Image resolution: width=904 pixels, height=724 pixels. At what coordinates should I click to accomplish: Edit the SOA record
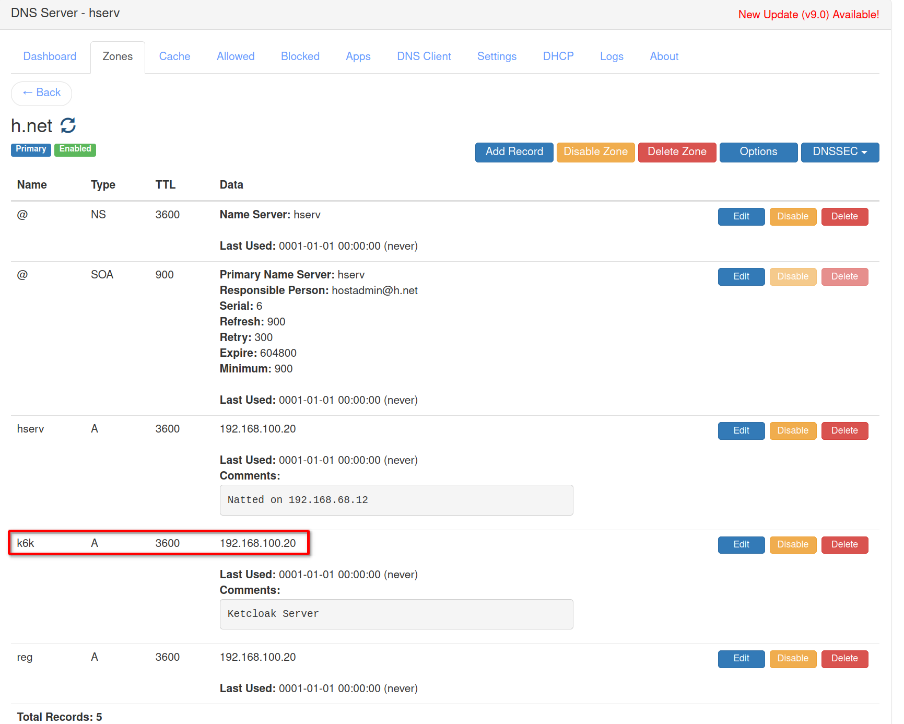pyautogui.click(x=741, y=276)
